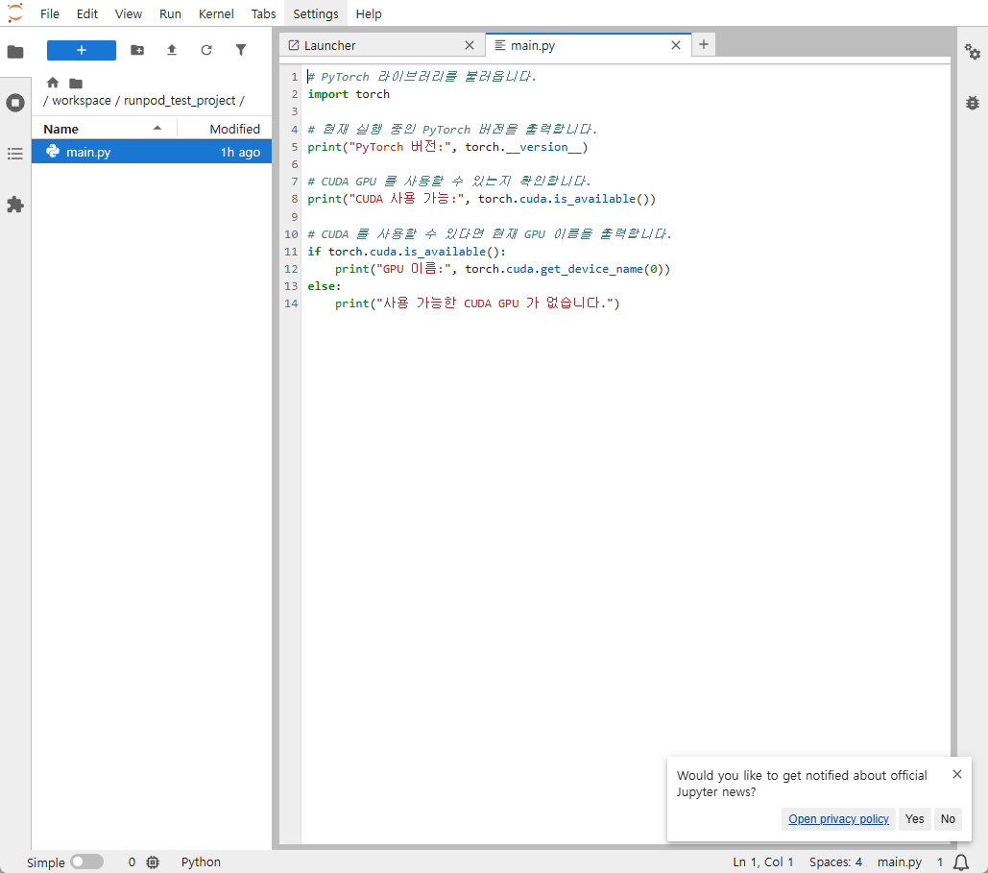Click main.py label in the status bar
This screenshot has width=988, height=873.
pos(900,861)
